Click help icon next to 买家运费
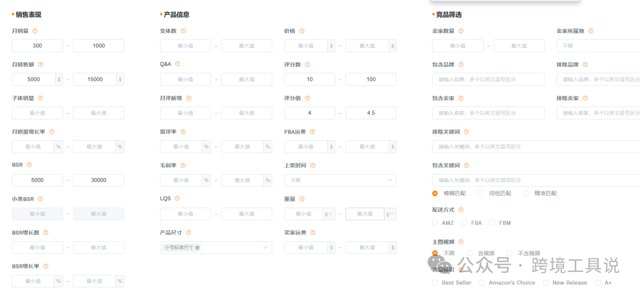Viewport: 640px width, 291px height. point(313,232)
